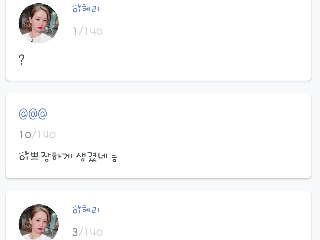Click the gray page margin beside the @@@ card
The width and height of the screenshot is (320, 240).
[x=316, y=136]
